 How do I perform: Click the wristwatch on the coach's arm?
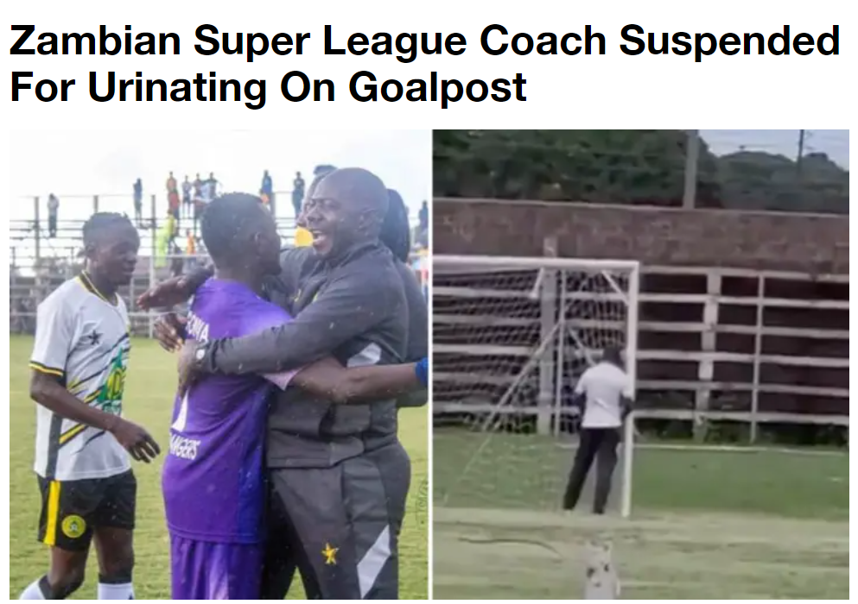(x=200, y=354)
